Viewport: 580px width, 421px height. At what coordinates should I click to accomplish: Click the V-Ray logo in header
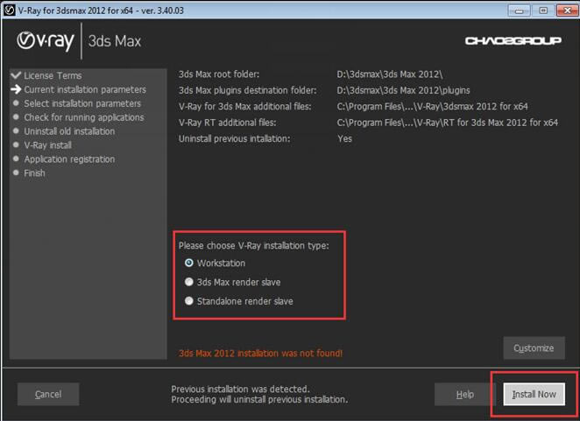click(x=44, y=41)
